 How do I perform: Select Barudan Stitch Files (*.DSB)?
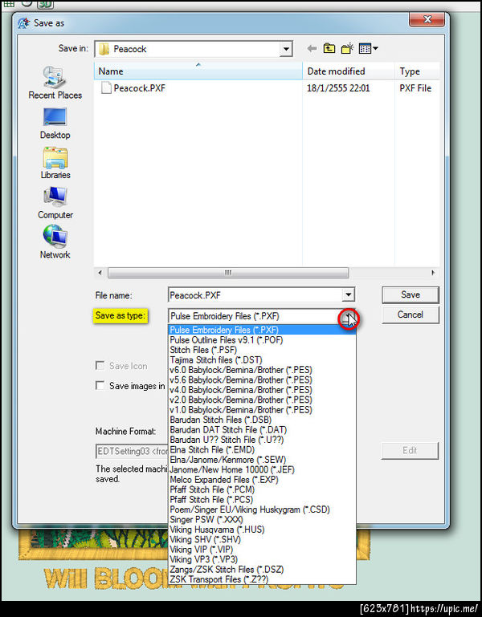pos(262,420)
